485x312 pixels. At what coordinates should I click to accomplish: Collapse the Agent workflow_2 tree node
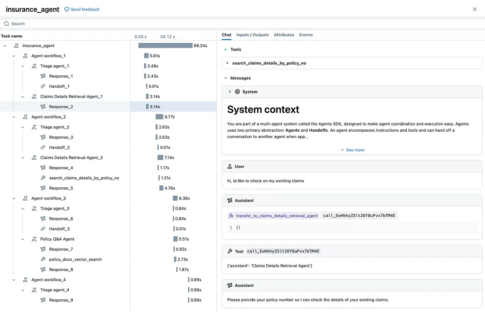tap(14, 117)
